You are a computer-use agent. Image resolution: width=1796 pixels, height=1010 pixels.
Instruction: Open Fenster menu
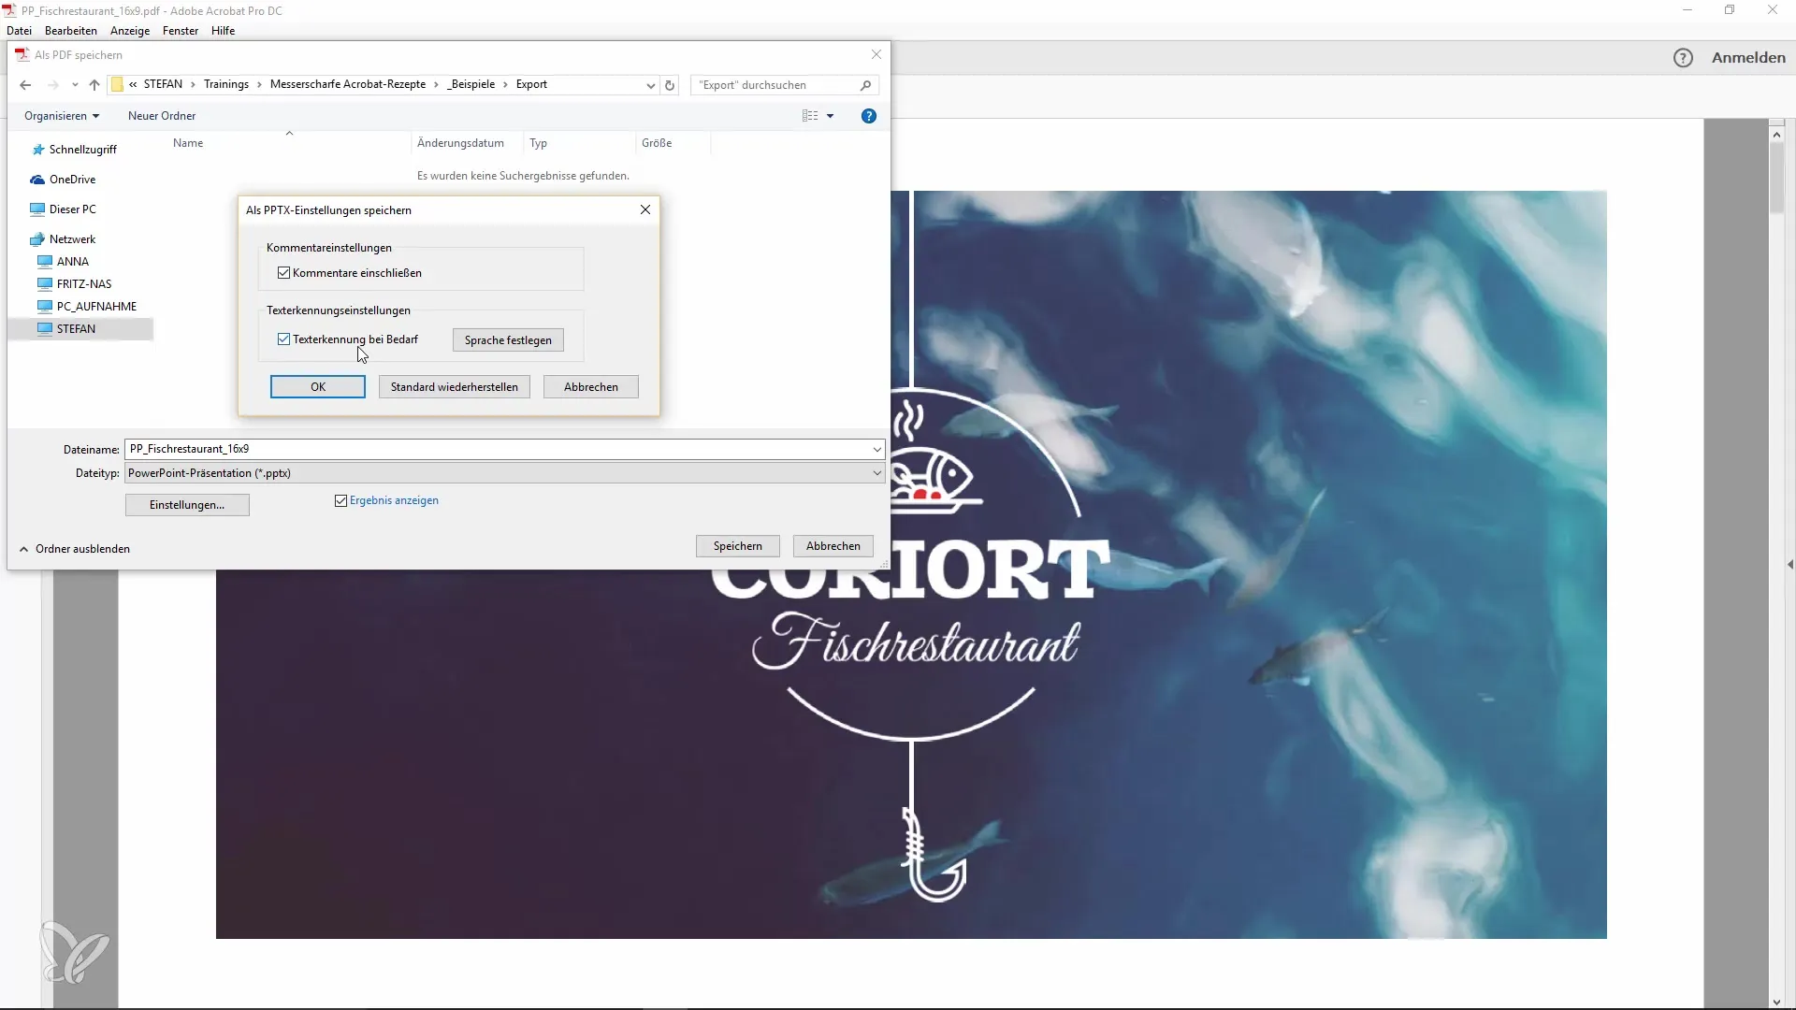(181, 31)
